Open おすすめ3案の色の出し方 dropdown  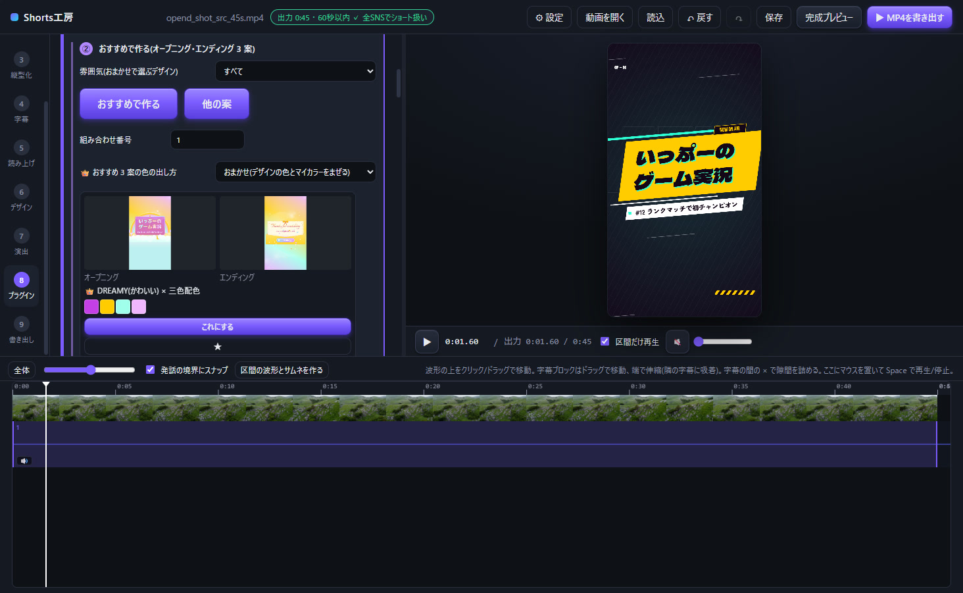295,172
